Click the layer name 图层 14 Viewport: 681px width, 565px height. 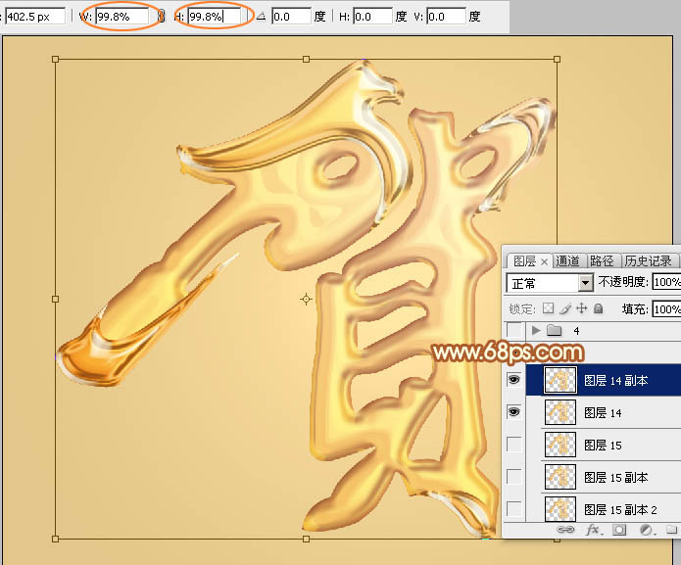tap(603, 412)
